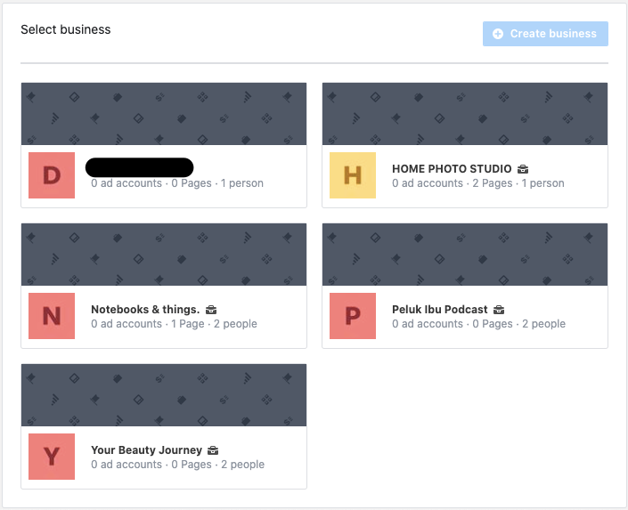This screenshot has width=628, height=510.
Task: Click cover banner of Peluk Ibu Podcast card
Action: tap(465, 255)
